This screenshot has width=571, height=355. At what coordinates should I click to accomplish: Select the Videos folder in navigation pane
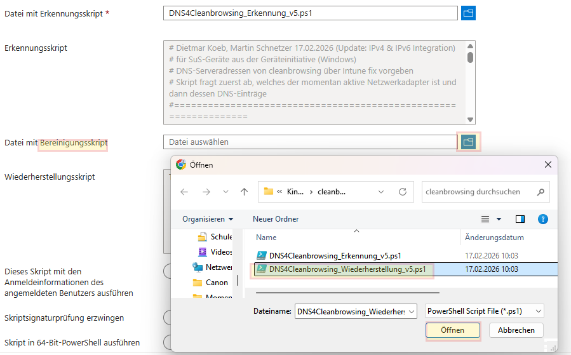tap(220, 252)
